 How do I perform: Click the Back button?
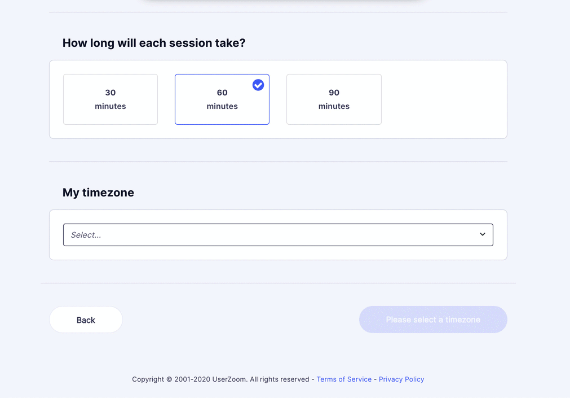tap(86, 320)
